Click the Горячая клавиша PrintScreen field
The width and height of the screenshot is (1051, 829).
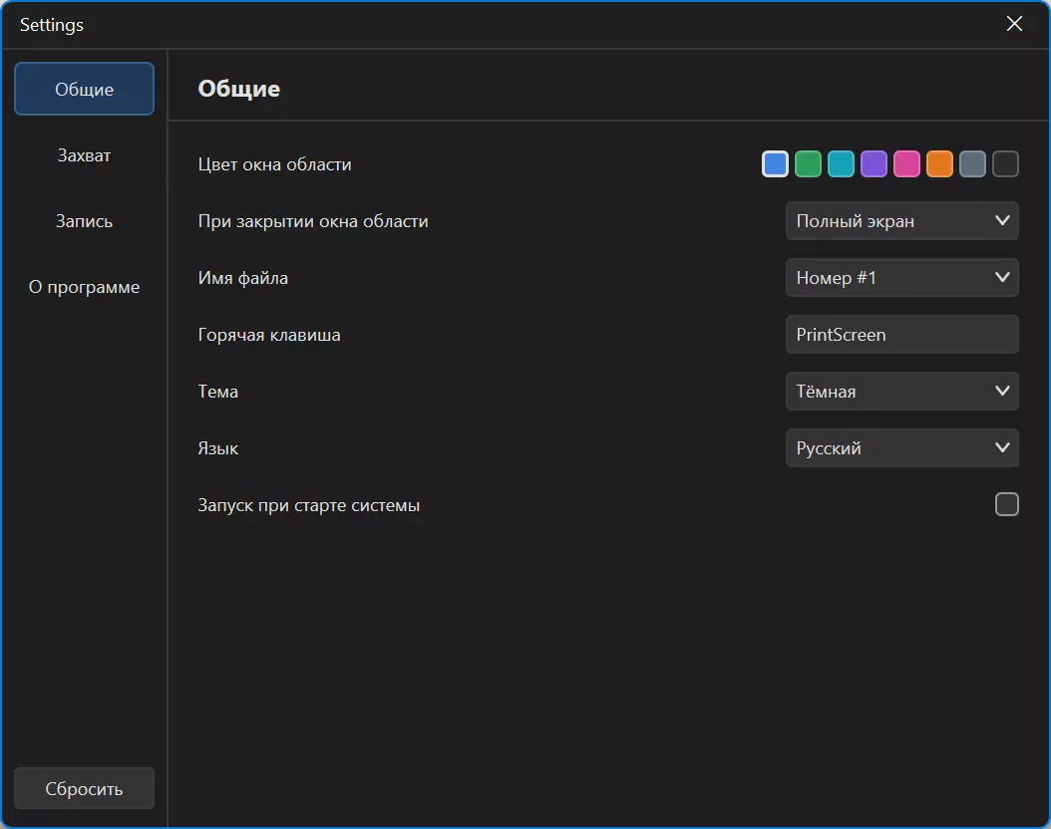[x=901, y=334]
